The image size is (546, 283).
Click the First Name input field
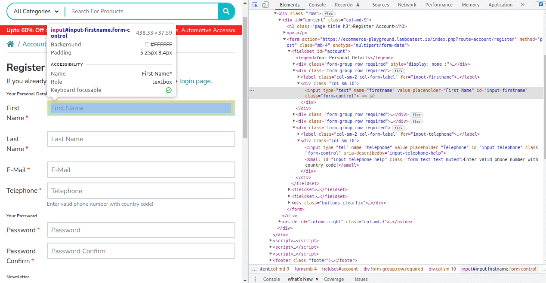click(x=141, y=108)
